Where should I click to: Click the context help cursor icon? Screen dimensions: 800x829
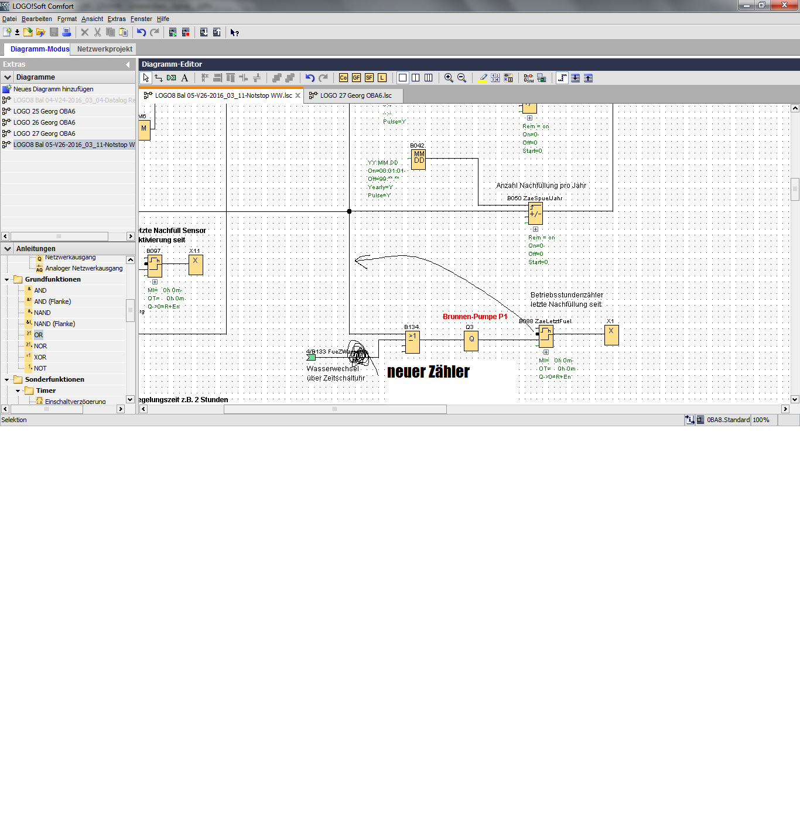coord(234,33)
